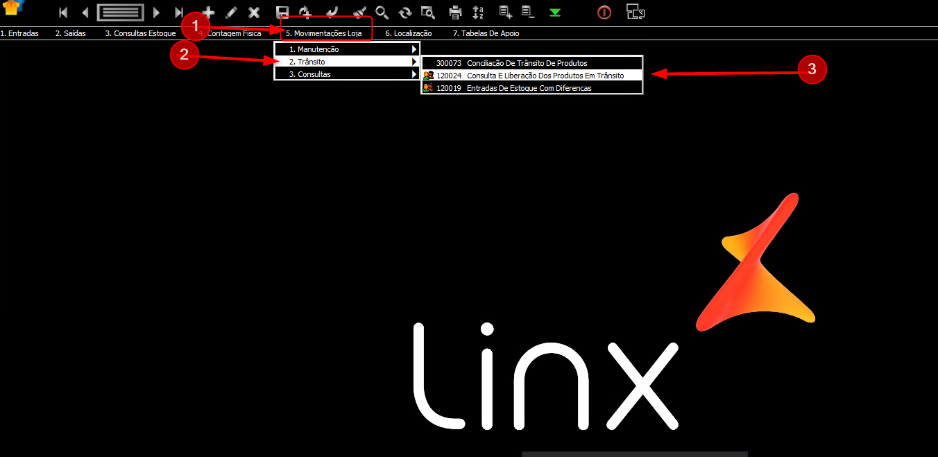Click the icon beside code 120019
The height and width of the screenshot is (457, 938).
pos(429,88)
